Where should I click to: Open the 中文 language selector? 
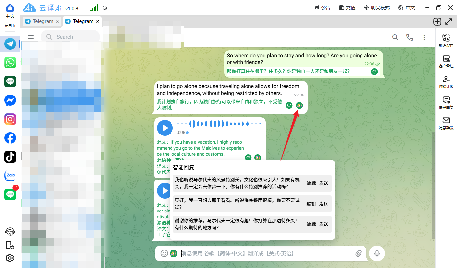click(407, 8)
